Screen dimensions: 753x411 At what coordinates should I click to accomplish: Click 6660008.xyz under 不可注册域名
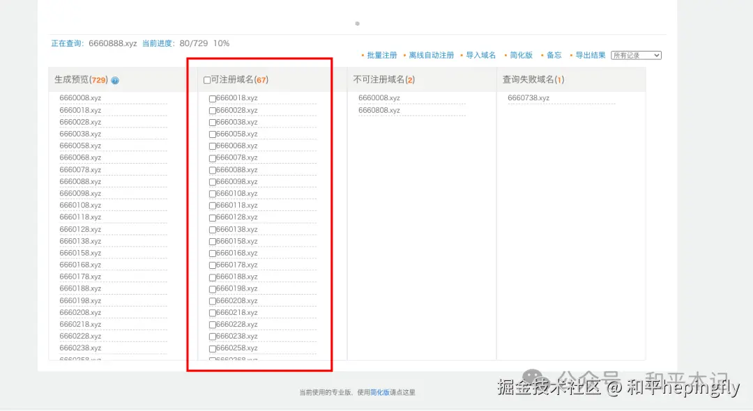point(379,98)
